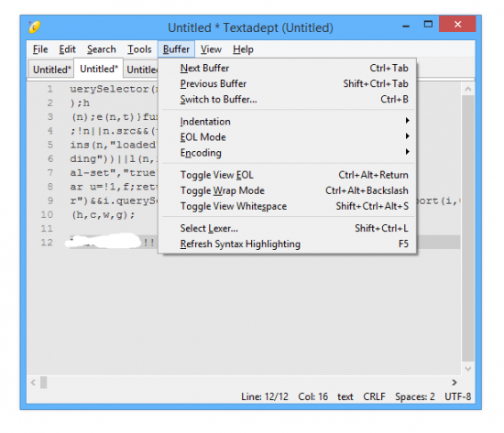Select Switch to Buffer... entry
The width and height of the screenshot is (504, 433).
point(288,100)
